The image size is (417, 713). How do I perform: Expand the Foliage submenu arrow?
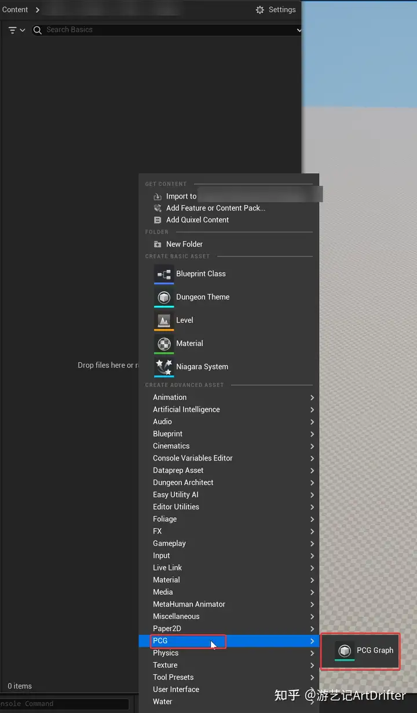click(x=312, y=519)
